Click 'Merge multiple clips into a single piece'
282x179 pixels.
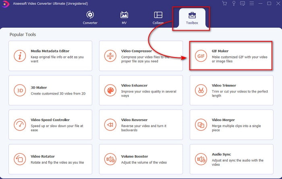tap(236, 128)
